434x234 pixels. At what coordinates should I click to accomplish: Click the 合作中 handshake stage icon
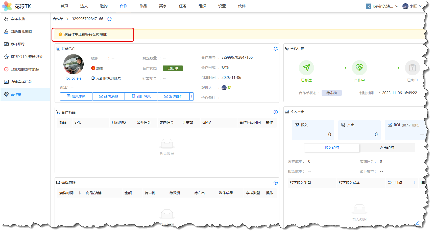click(359, 68)
